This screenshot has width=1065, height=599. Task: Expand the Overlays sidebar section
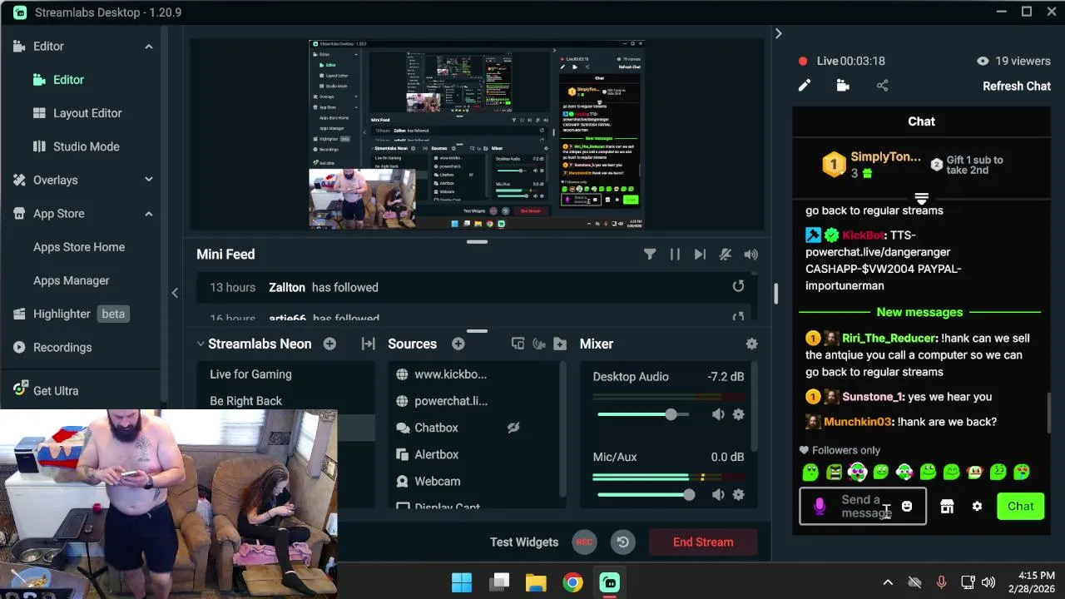pos(149,180)
